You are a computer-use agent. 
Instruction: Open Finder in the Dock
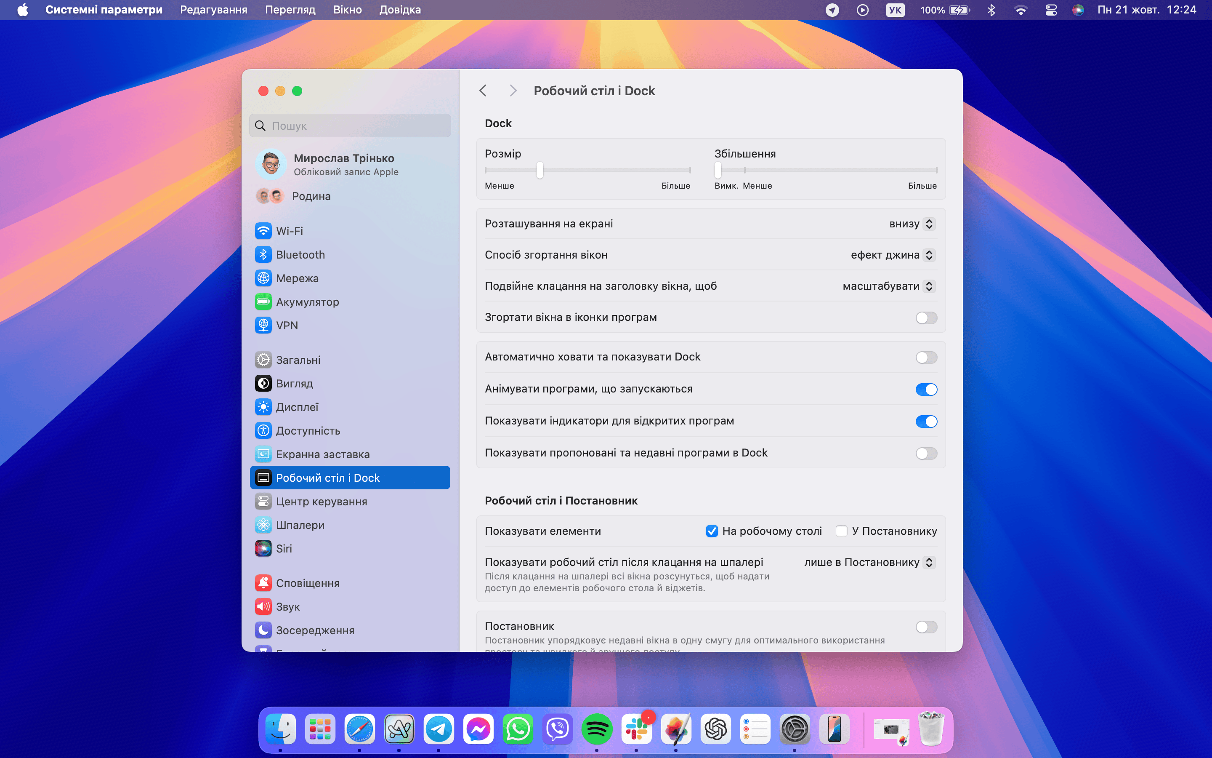281,727
